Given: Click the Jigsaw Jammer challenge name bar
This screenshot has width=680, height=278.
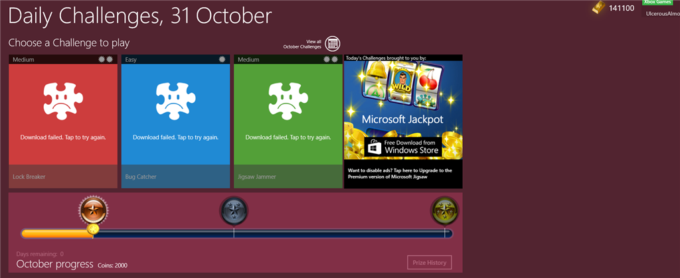Looking at the screenshot, I should pyautogui.click(x=288, y=176).
